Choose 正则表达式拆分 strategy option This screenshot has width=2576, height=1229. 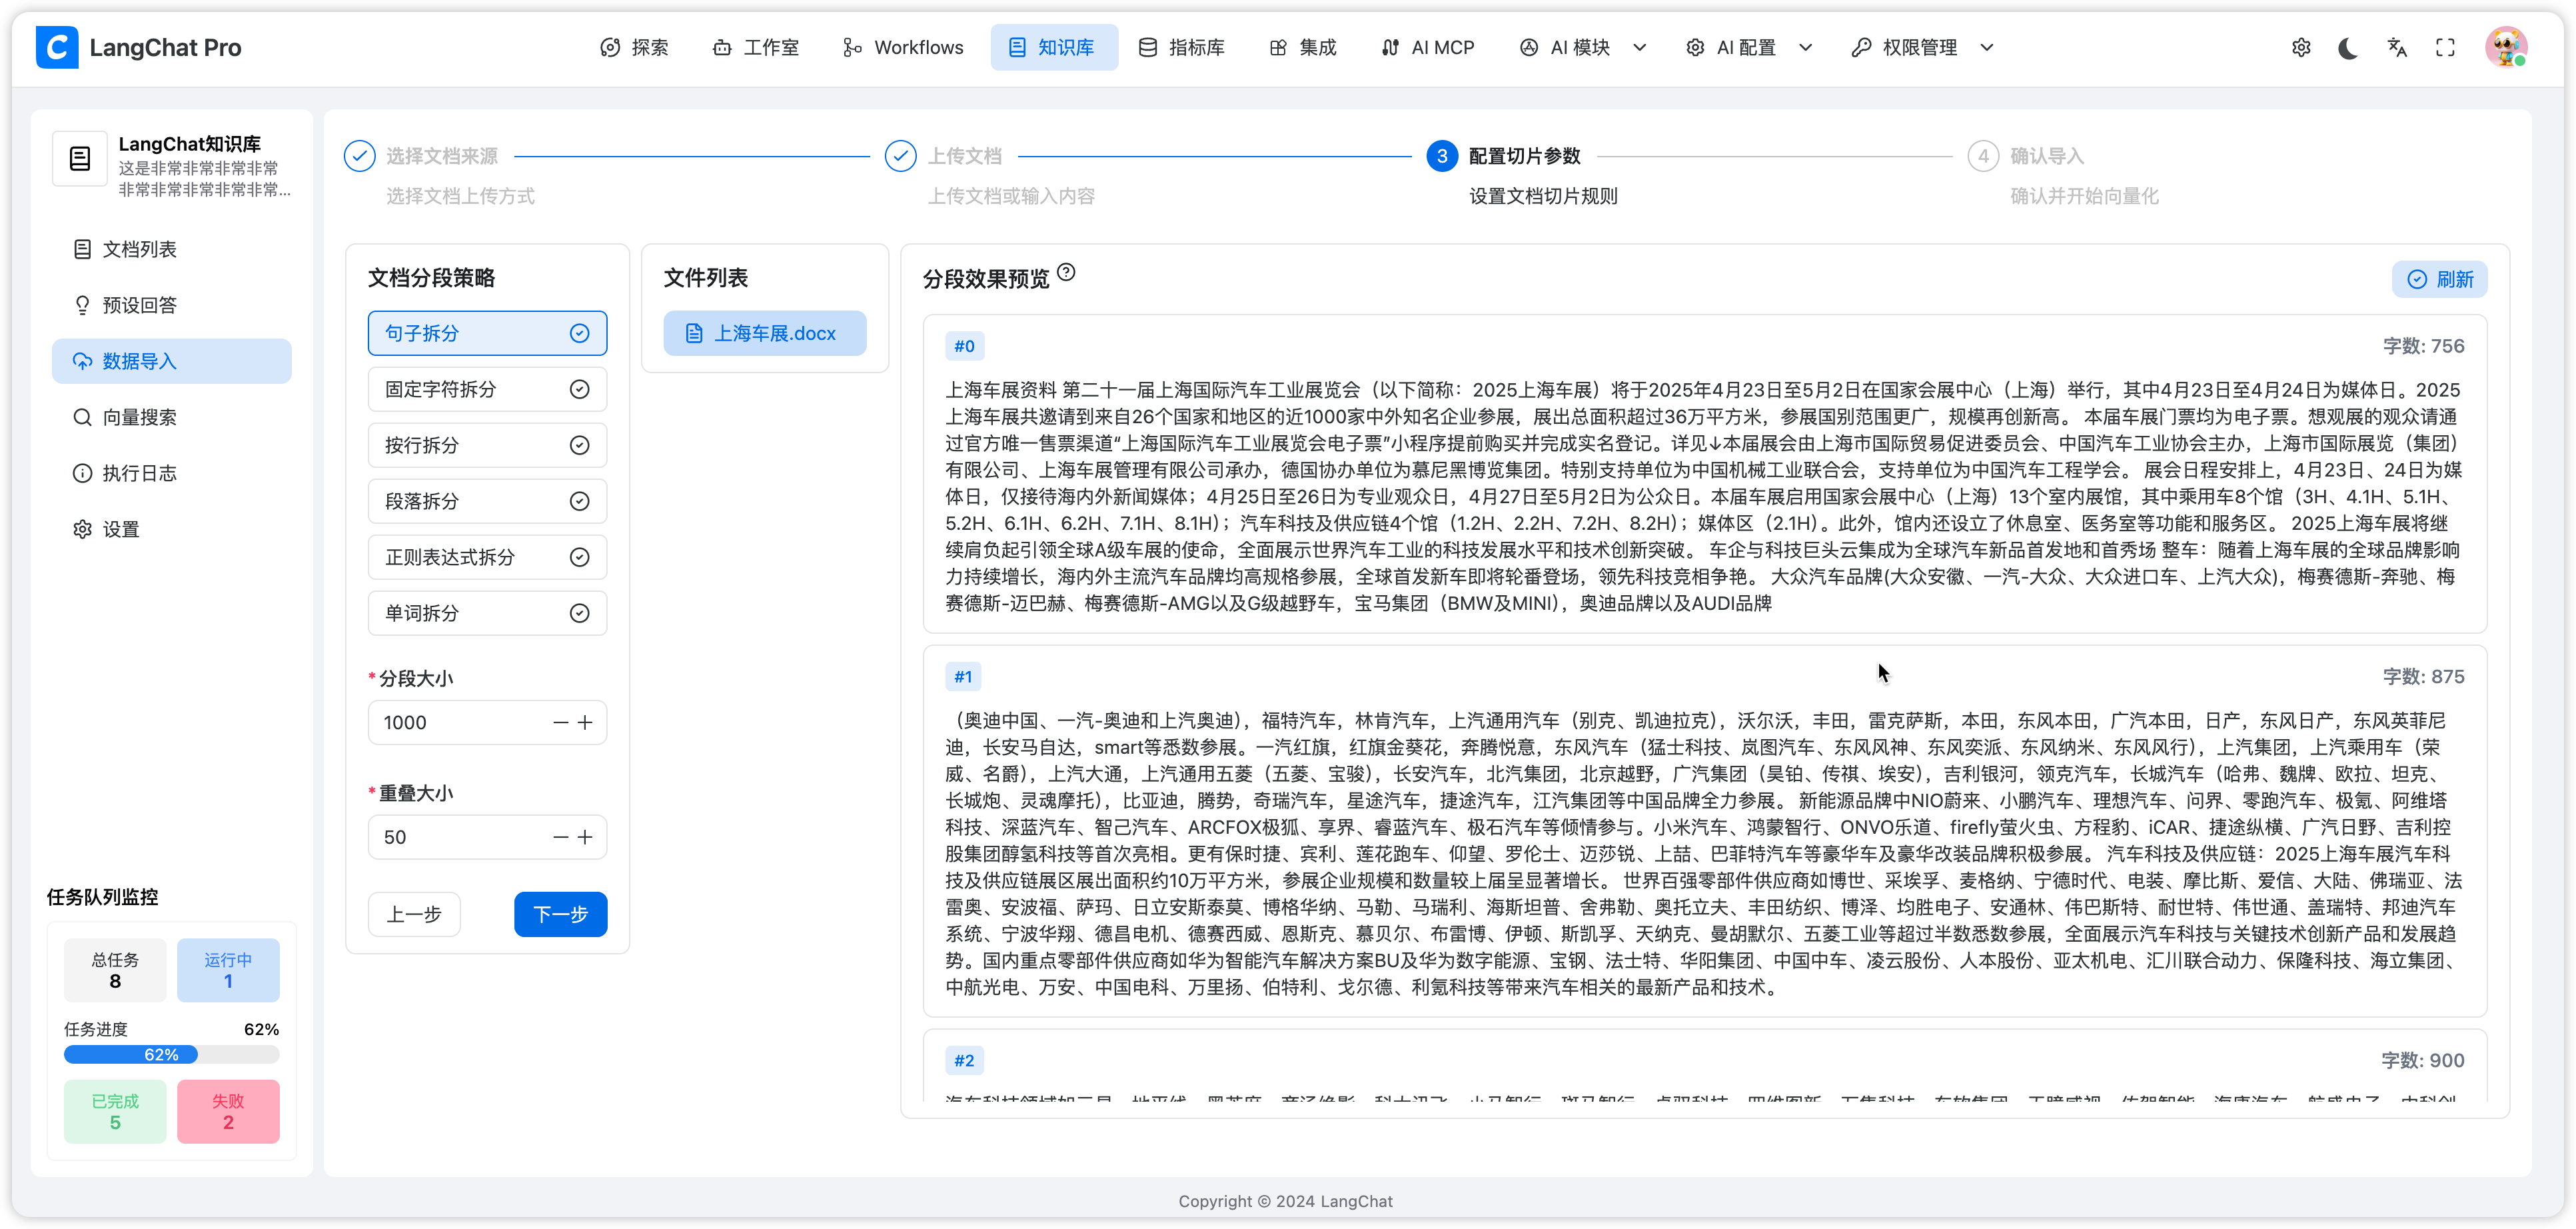coord(487,557)
